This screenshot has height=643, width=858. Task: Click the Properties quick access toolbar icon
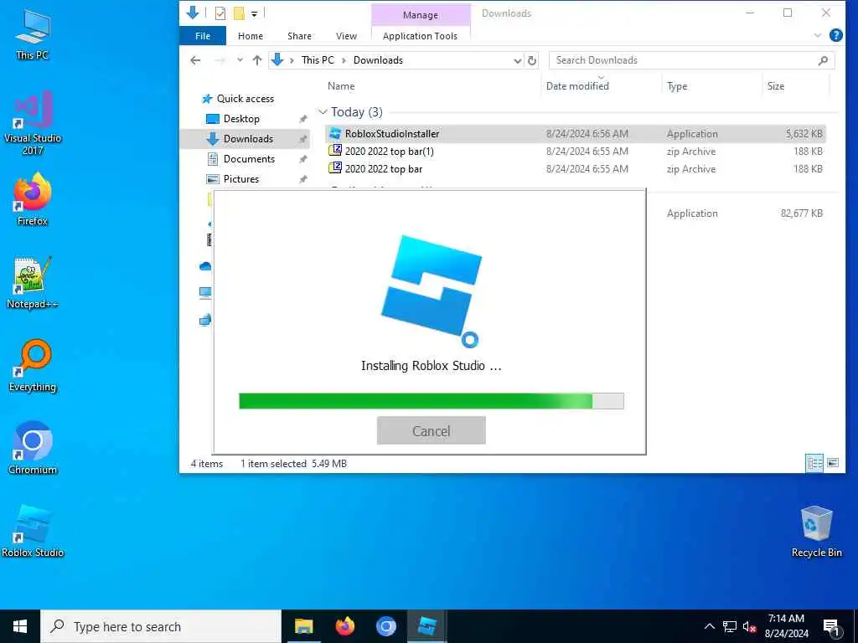coord(220,13)
